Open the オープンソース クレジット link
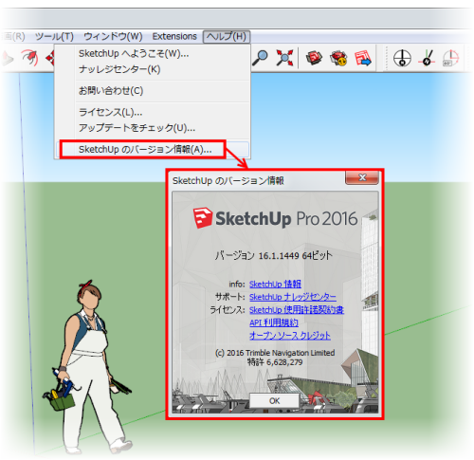 click(x=290, y=336)
